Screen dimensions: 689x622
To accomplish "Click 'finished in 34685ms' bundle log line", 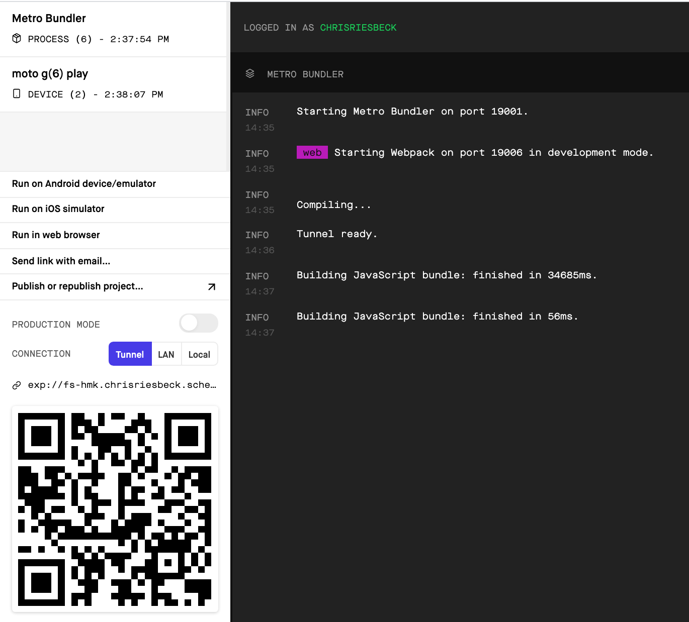I will [447, 275].
